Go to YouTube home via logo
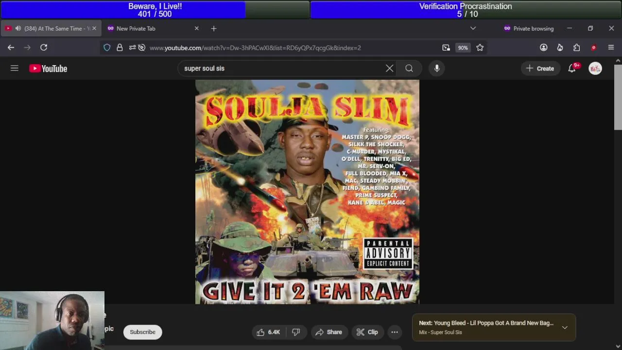 pos(48,69)
